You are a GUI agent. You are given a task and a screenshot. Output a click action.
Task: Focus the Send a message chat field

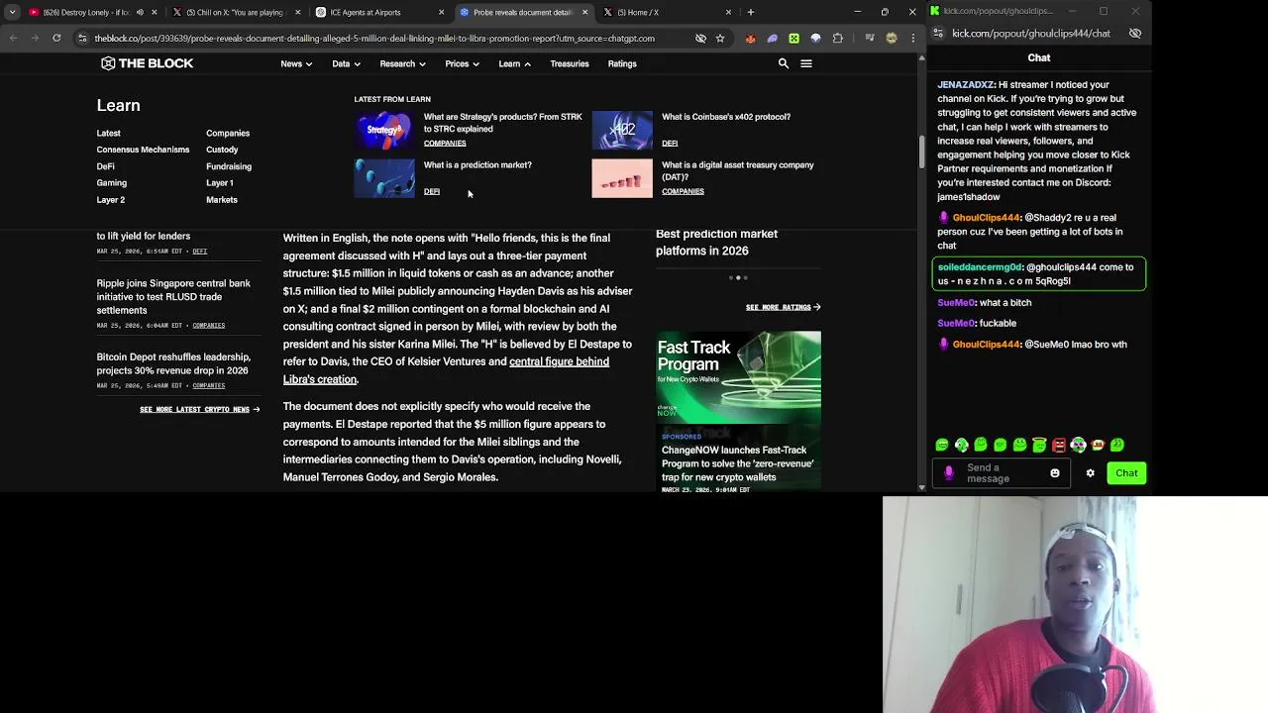[1003, 473]
